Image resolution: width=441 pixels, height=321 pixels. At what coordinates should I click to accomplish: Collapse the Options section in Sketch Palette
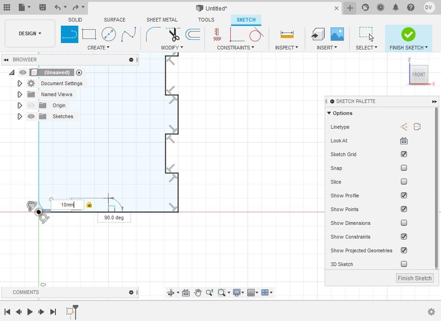pyautogui.click(x=329, y=113)
